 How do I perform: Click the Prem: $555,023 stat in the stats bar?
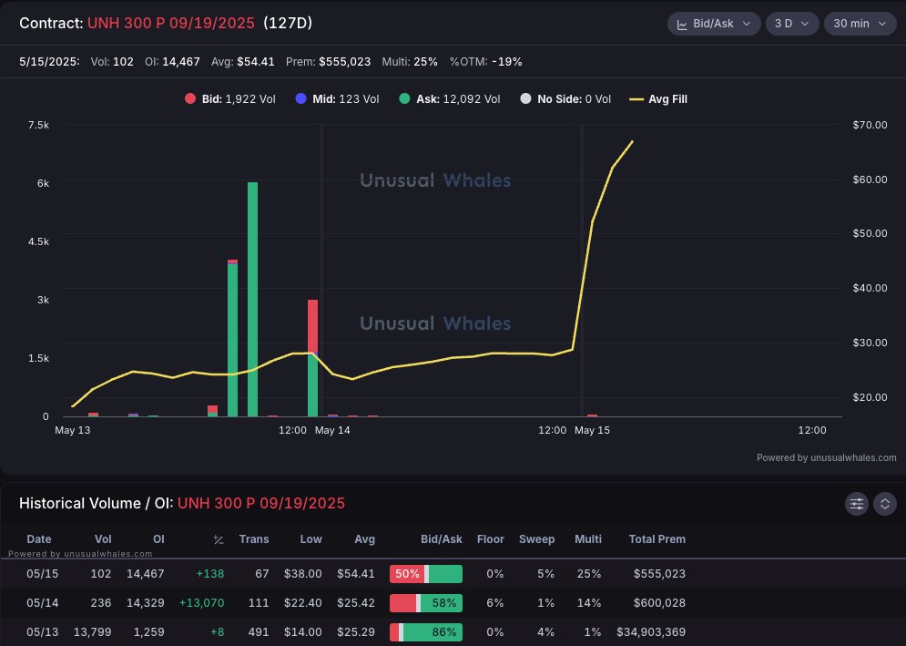click(x=328, y=61)
